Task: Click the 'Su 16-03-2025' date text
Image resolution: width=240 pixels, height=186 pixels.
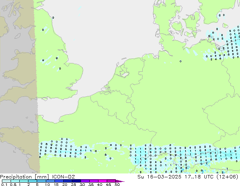Action: [159, 177]
